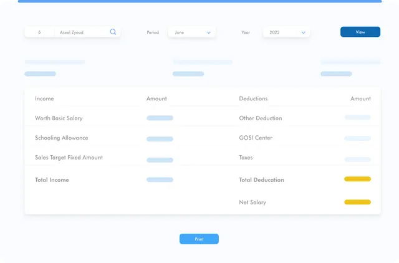
Task: Click the Total Income label
Action: click(52, 179)
